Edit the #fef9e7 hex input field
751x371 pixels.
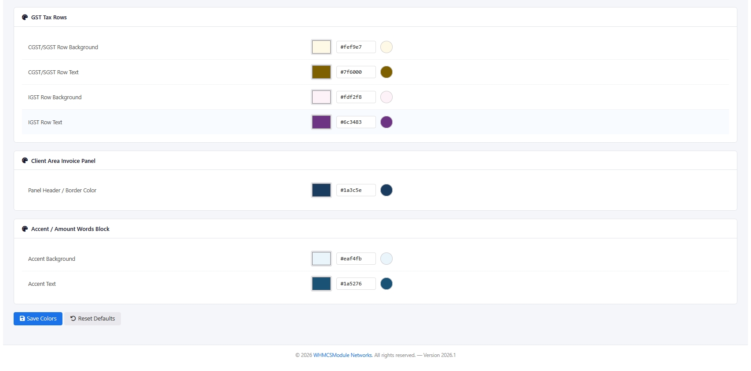pos(356,47)
